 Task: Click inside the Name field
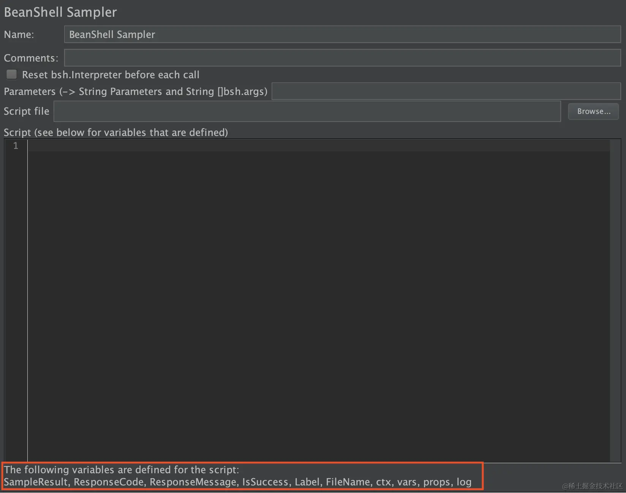click(x=342, y=34)
